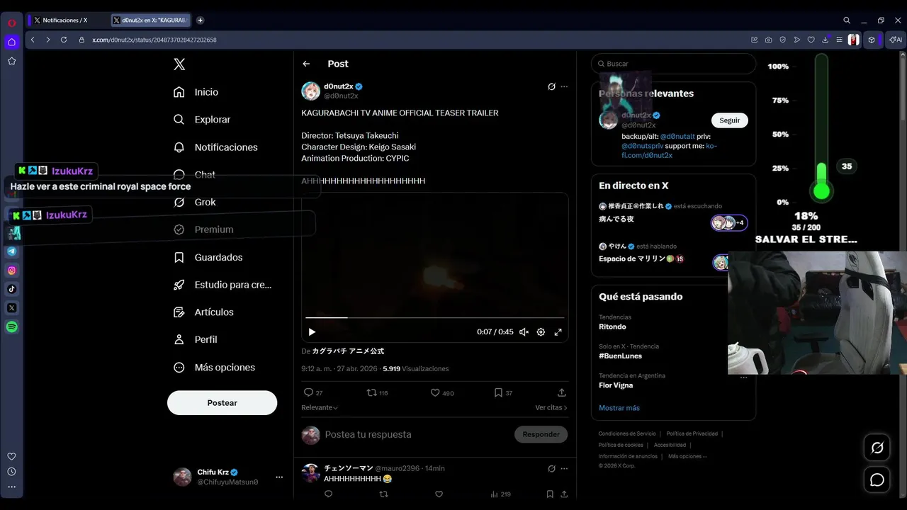The image size is (907, 510).
Task: Select the d0nut2x en X tab
Action: tap(152, 21)
